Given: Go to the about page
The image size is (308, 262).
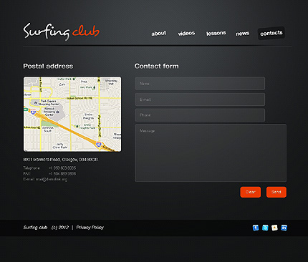Looking at the screenshot, I should coord(159,34).
